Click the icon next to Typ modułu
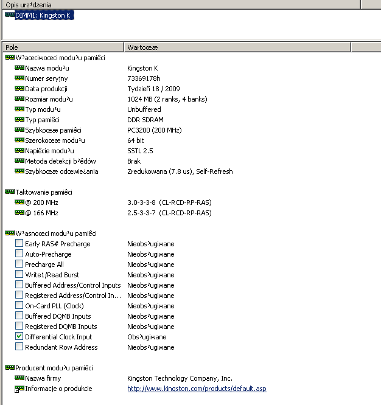 (x=19, y=109)
